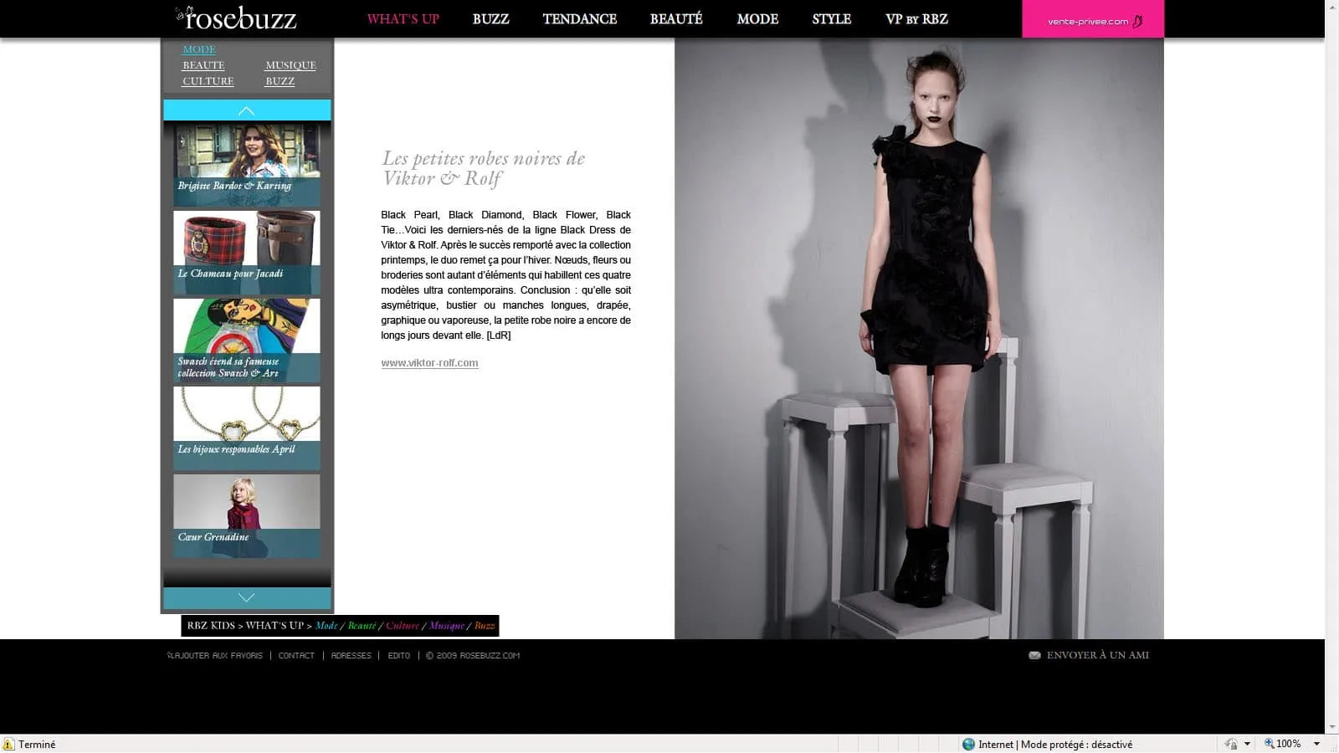This screenshot has height=753, width=1339.
Task: Open the BEAUTÉ top menu
Action: [x=676, y=19]
